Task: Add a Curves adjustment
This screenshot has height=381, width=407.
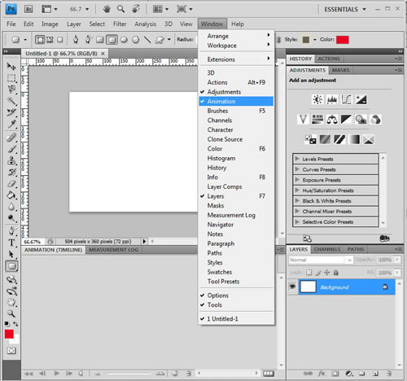Action: tap(347, 99)
